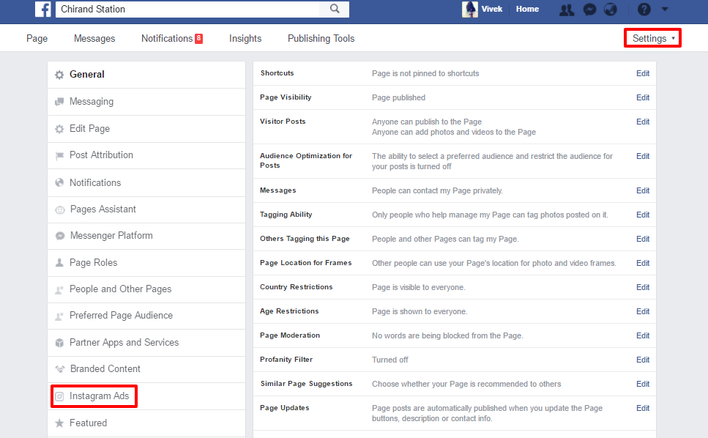
Task: Open Instagram Ads section
Action: pos(146,396)
